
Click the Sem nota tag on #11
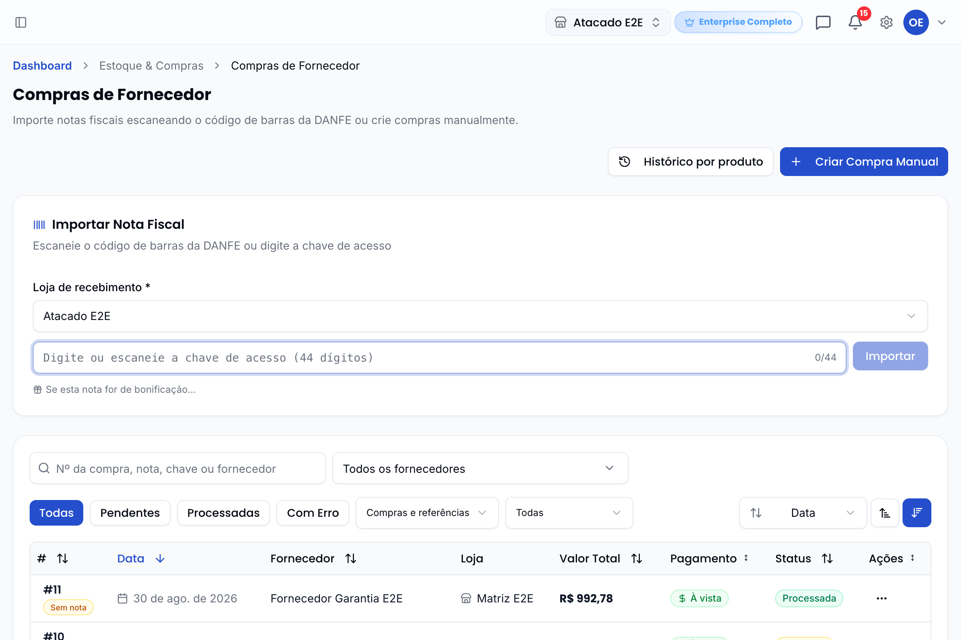(68, 607)
